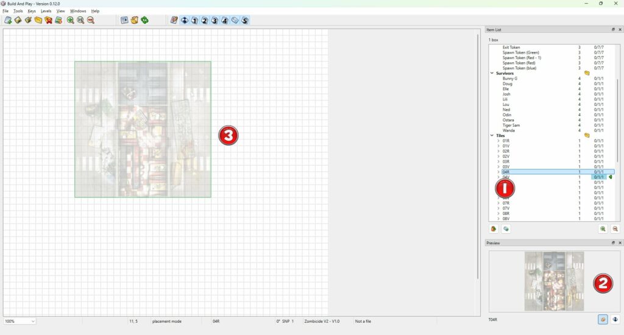Toggle the tag layer button in toolbar

(235, 20)
